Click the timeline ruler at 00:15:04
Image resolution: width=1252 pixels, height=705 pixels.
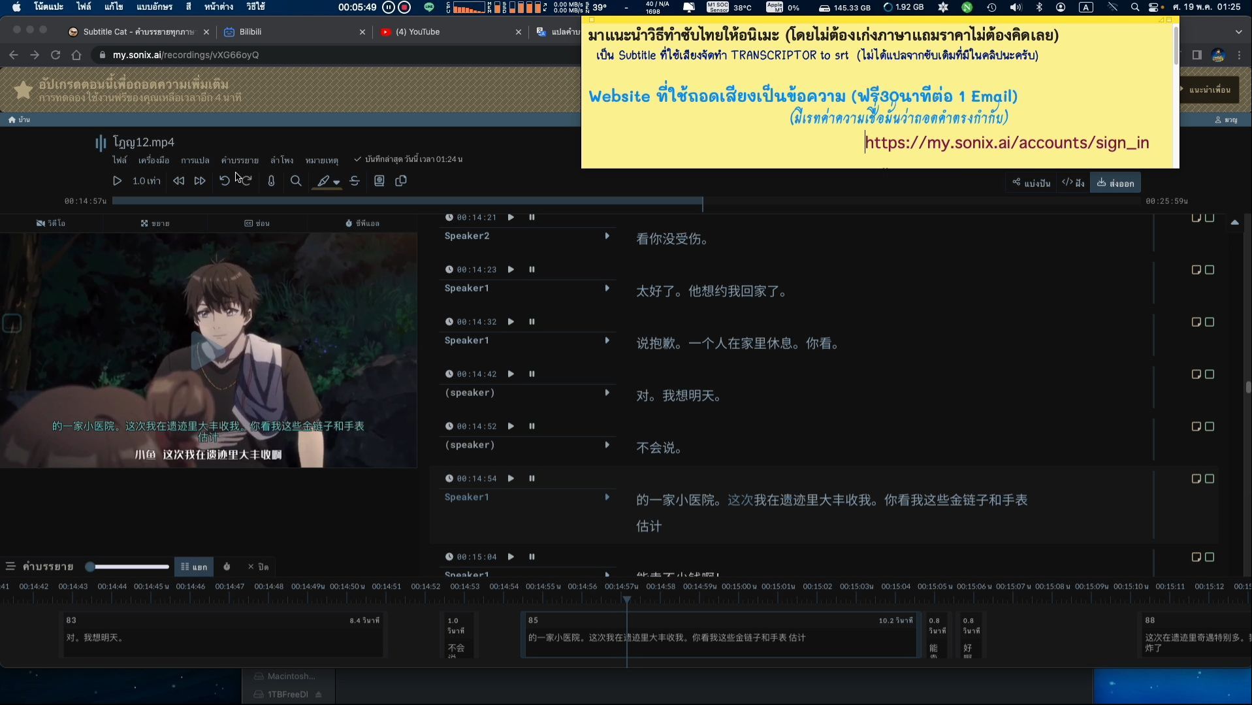click(895, 587)
